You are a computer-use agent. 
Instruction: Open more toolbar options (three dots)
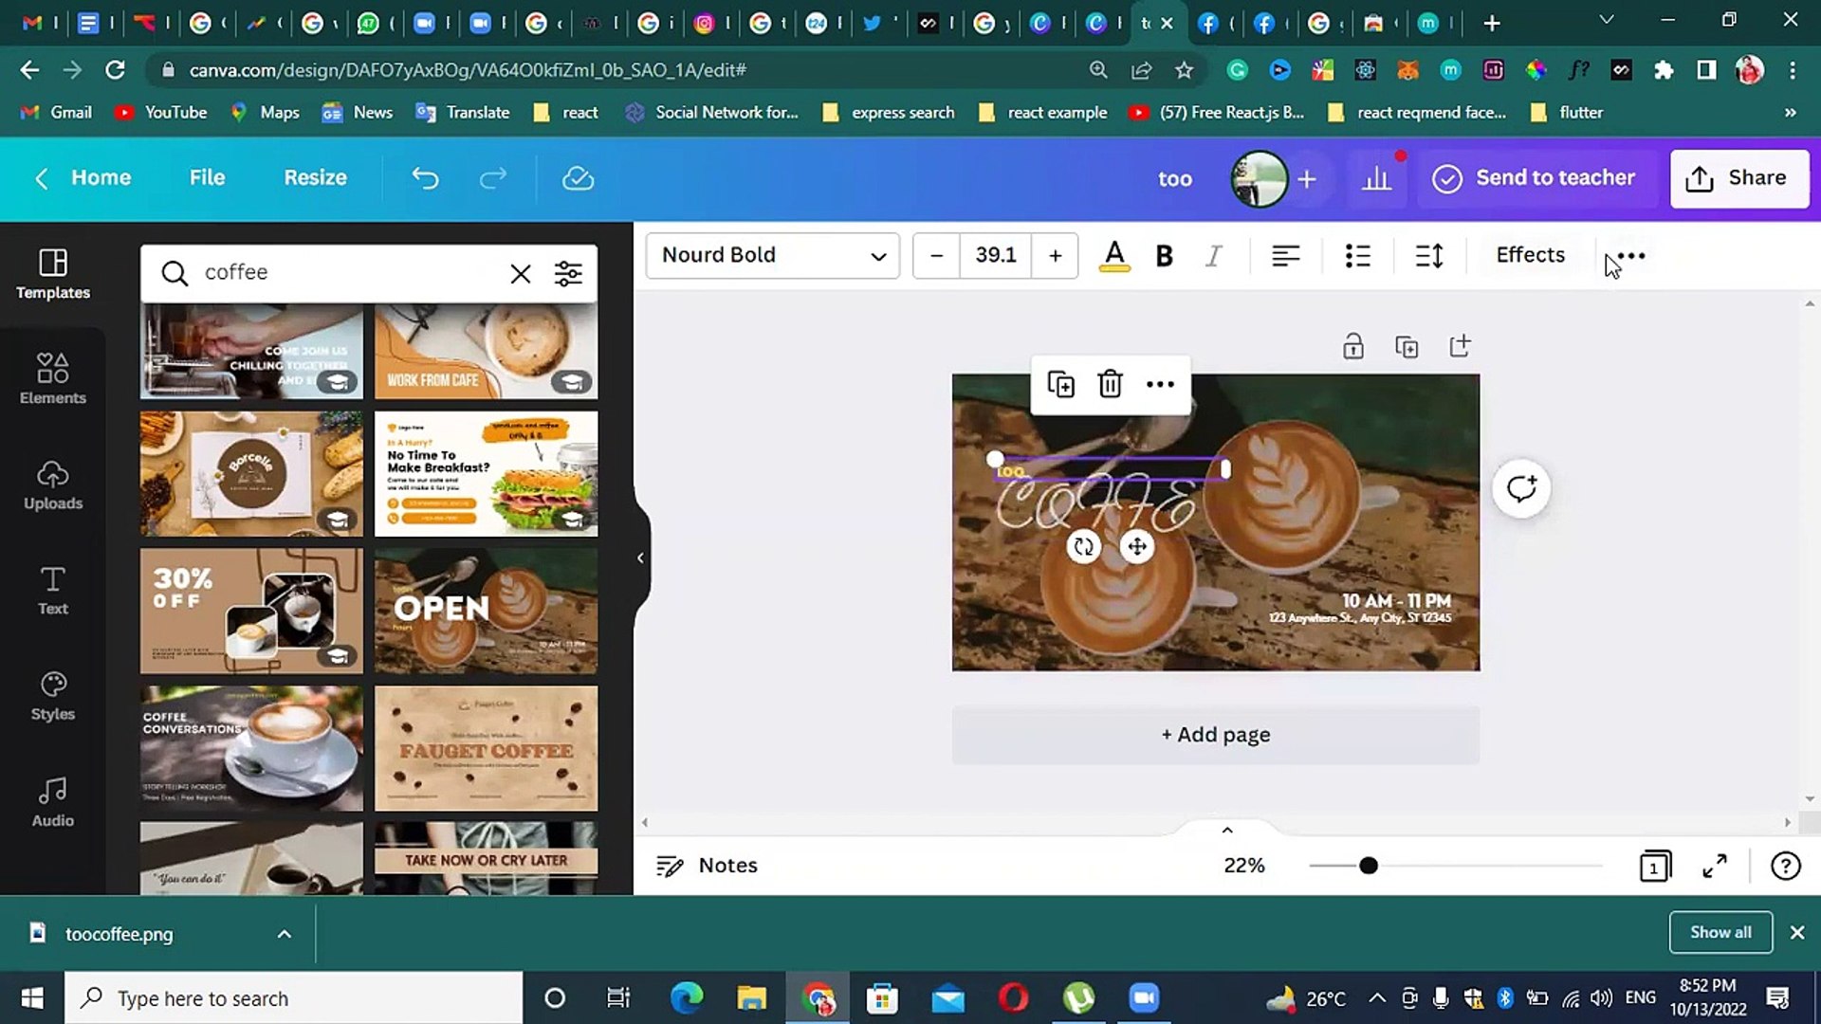click(1631, 256)
